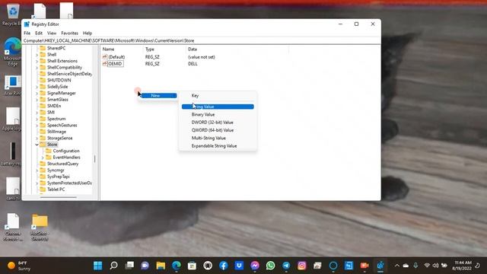
Task: Click the registry path address bar
Action: pyautogui.click(x=201, y=40)
